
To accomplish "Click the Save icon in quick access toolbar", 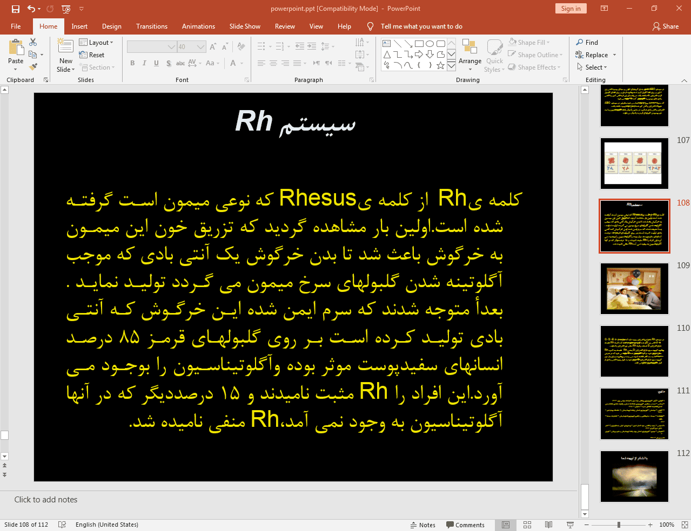I will click(16, 9).
